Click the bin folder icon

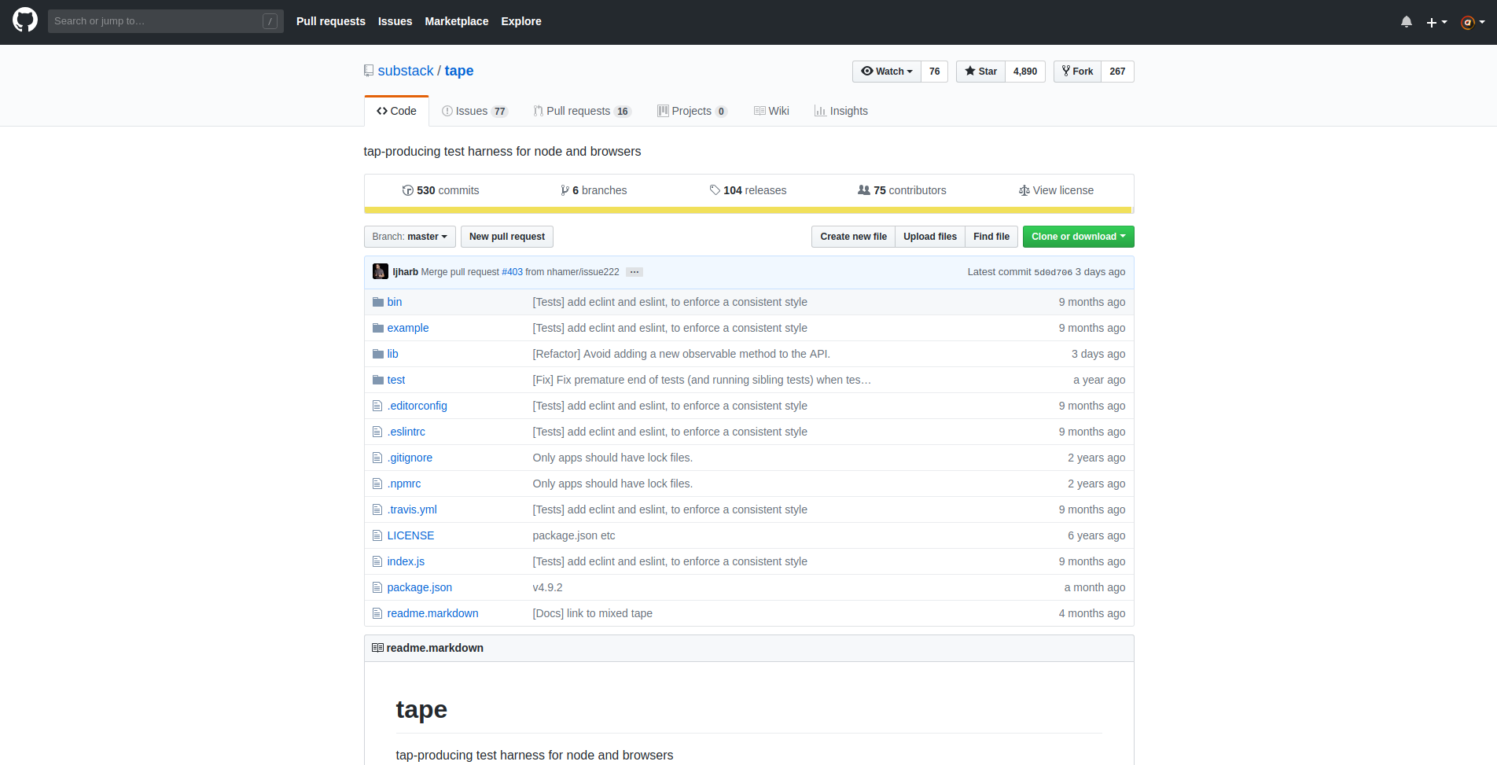click(x=378, y=302)
